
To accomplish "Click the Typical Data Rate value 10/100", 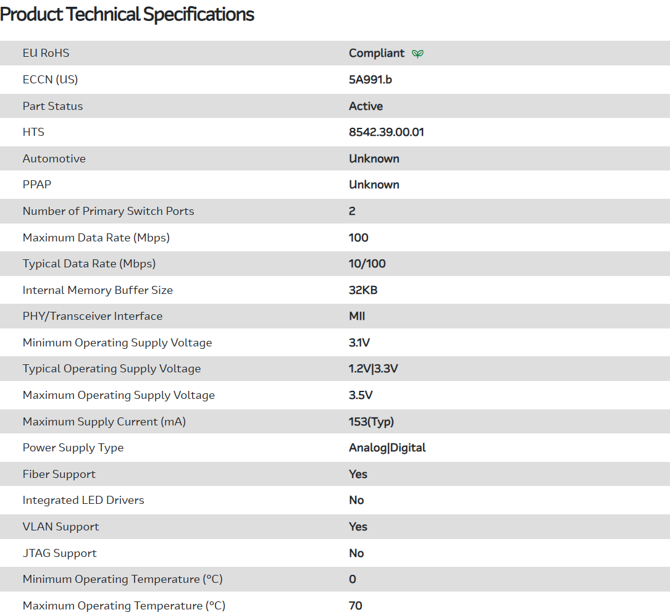I will coord(367,264).
